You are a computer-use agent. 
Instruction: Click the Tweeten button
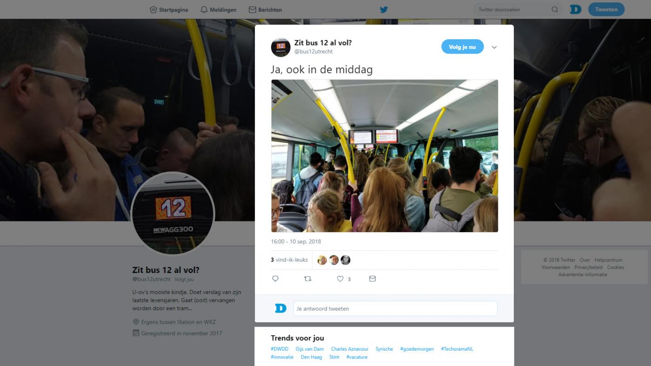click(x=606, y=9)
